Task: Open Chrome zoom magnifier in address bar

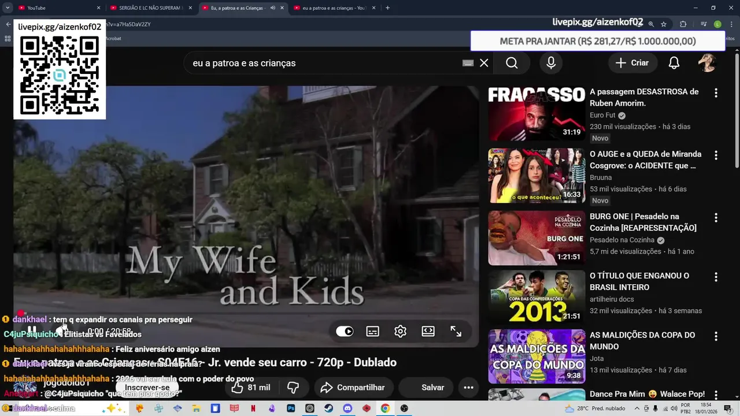Action: tap(651, 24)
